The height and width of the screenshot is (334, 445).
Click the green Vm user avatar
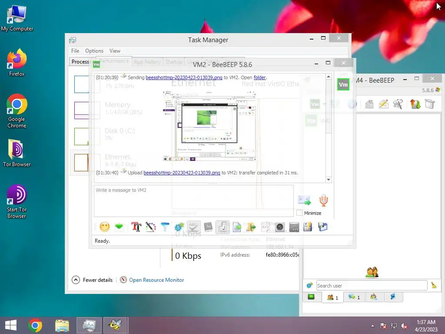click(x=343, y=84)
